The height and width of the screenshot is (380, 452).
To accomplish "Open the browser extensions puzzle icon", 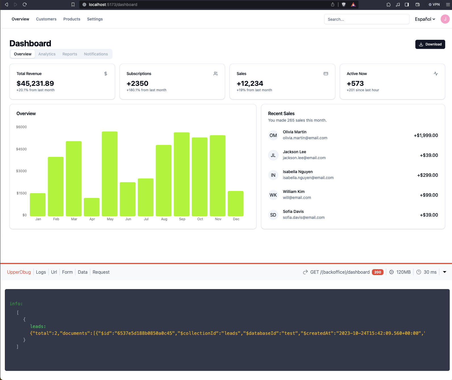I will coord(389,5).
